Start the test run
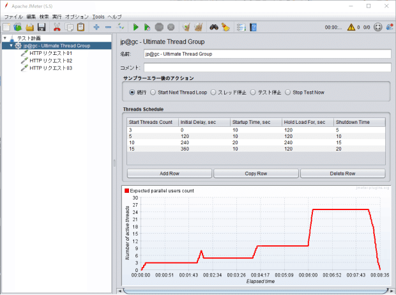 click(x=135, y=27)
